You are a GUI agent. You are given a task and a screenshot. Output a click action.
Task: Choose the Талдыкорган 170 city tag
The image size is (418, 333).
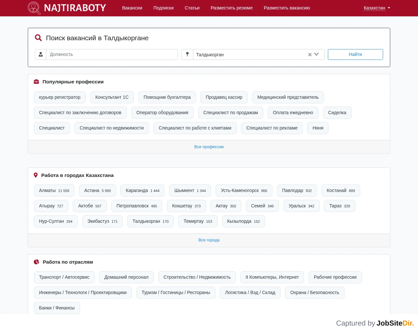tap(151, 221)
